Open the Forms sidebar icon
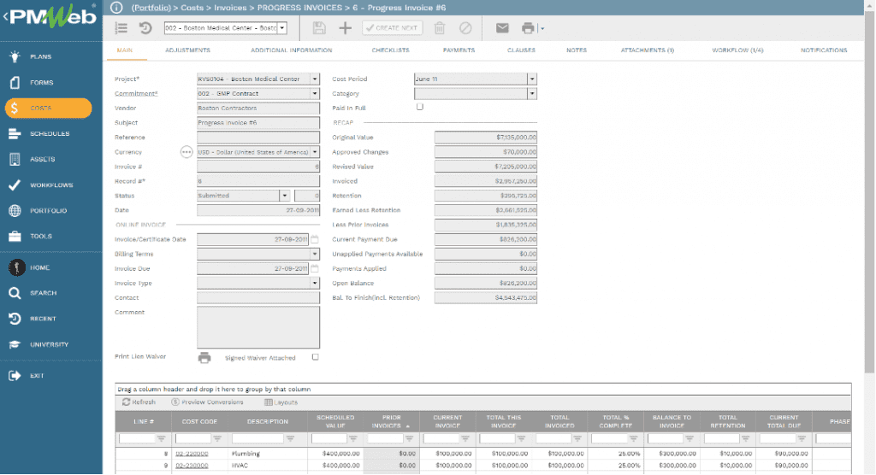The image size is (876, 475). [15, 82]
